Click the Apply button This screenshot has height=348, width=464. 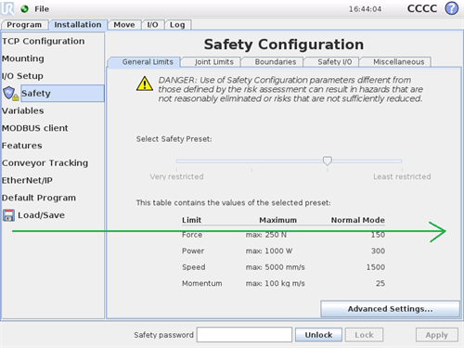(x=437, y=335)
